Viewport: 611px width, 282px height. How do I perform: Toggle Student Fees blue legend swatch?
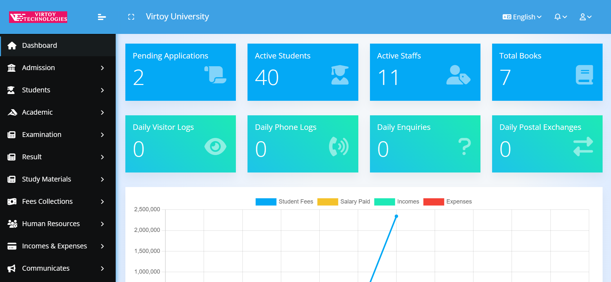[x=266, y=202]
